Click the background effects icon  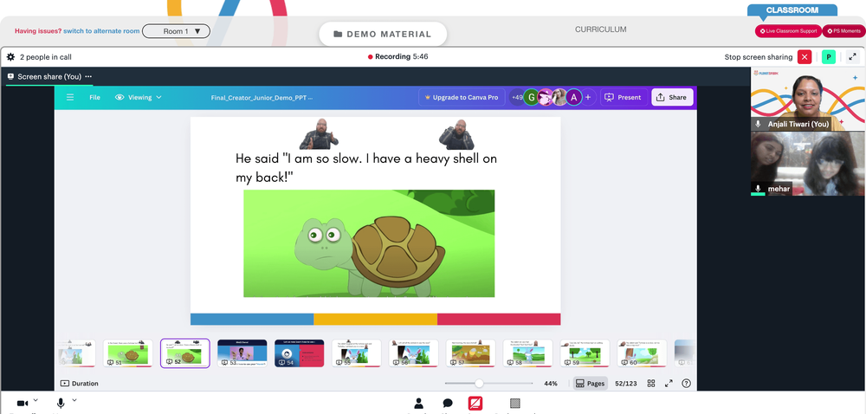pos(514,404)
